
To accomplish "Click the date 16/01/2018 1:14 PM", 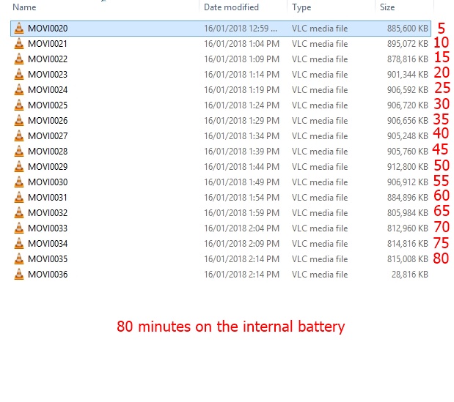I will click(241, 74).
